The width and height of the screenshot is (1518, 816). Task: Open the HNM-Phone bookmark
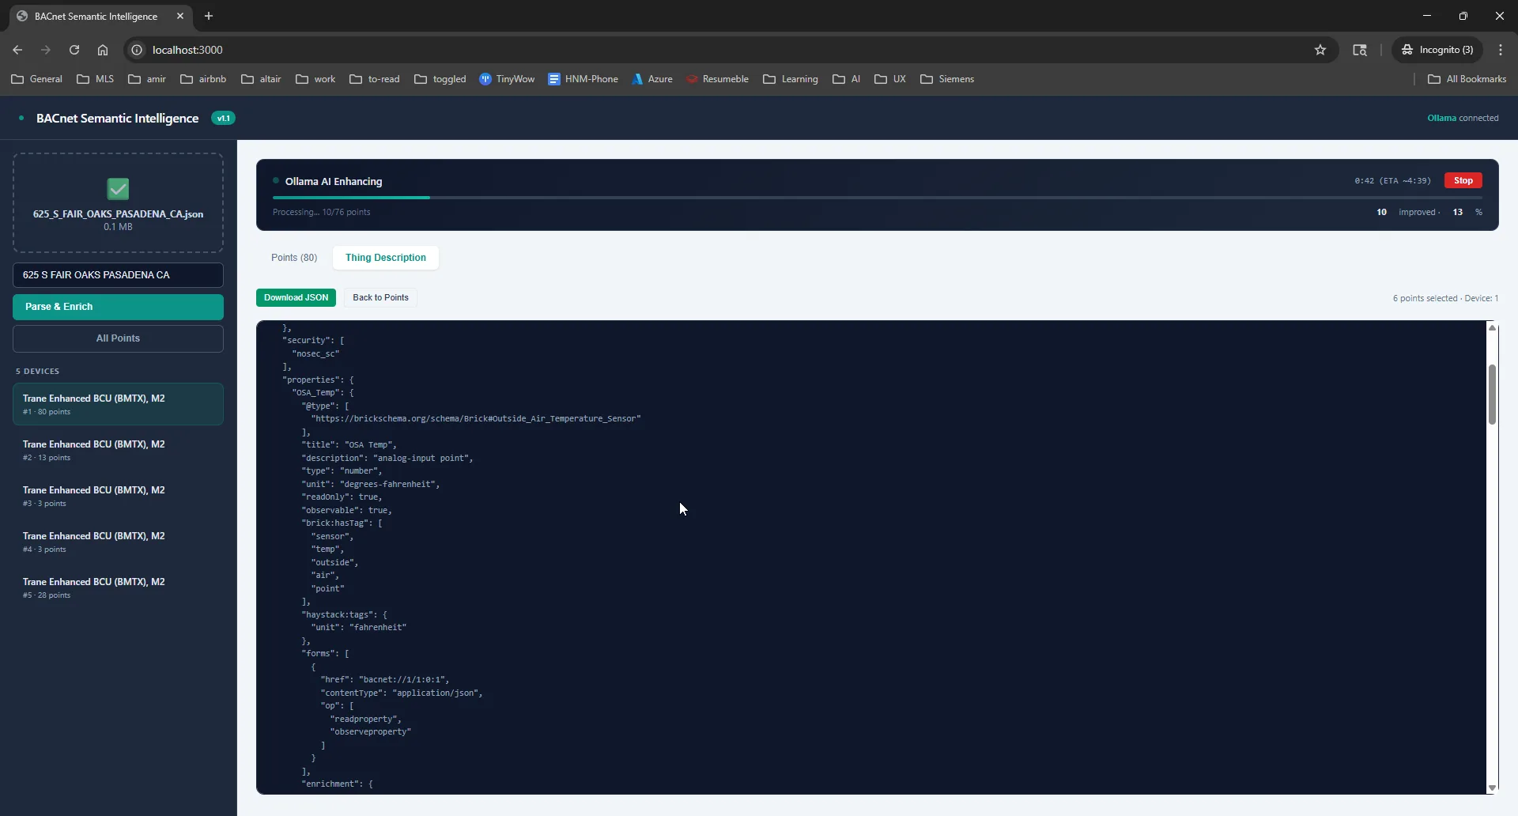(583, 79)
